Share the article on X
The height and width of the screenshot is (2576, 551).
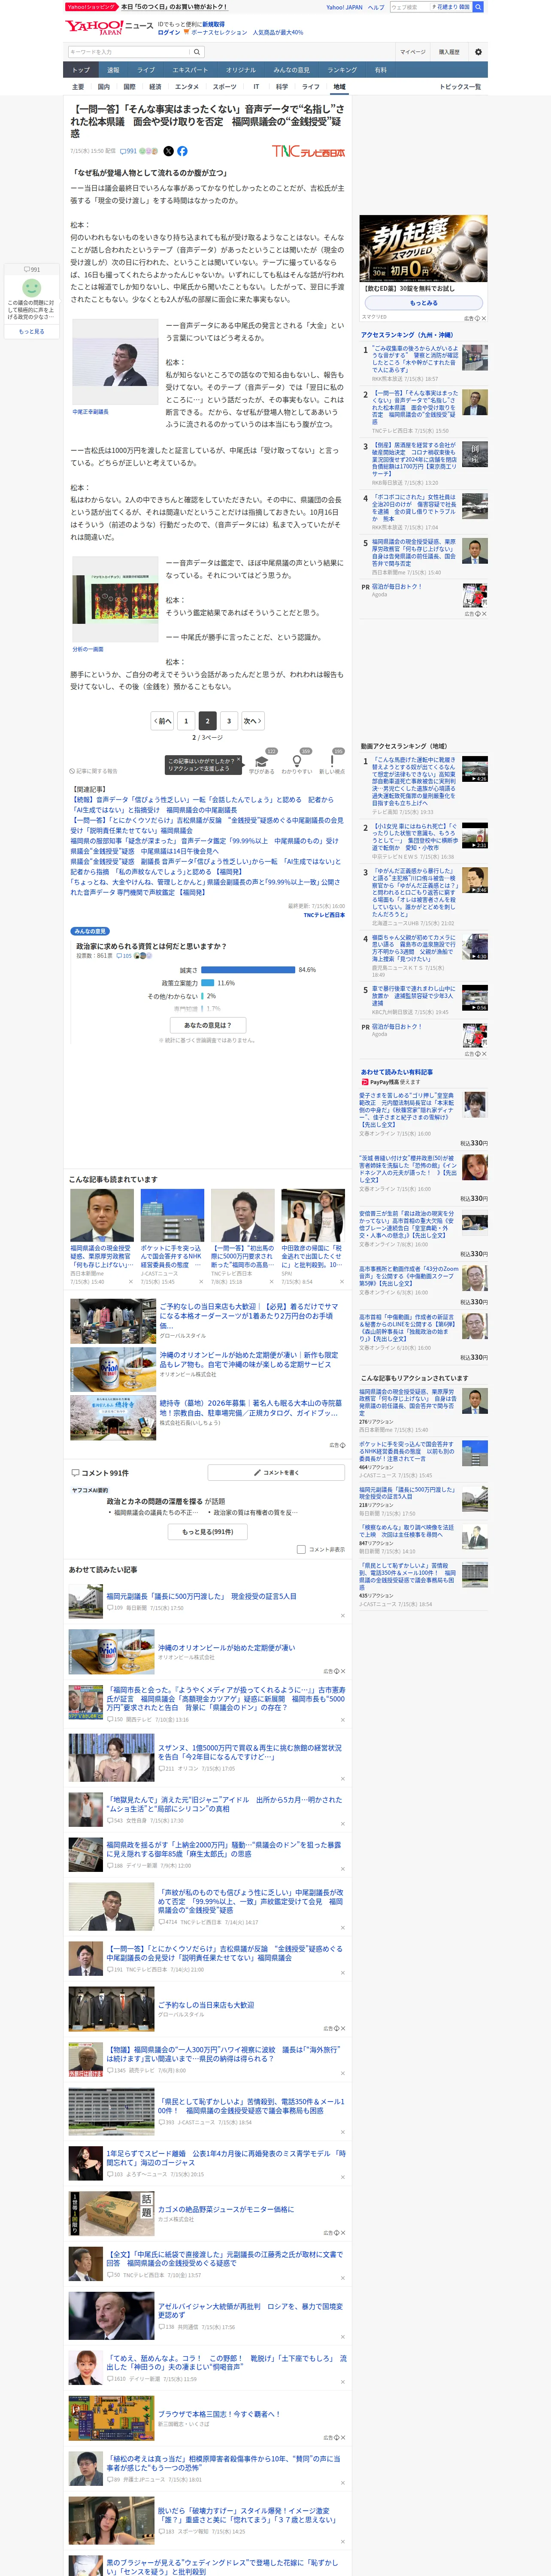[168, 151]
